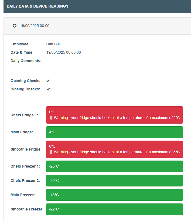Click employee name Dan Bull
This screenshot has height=221, width=191.
(55, 44)
